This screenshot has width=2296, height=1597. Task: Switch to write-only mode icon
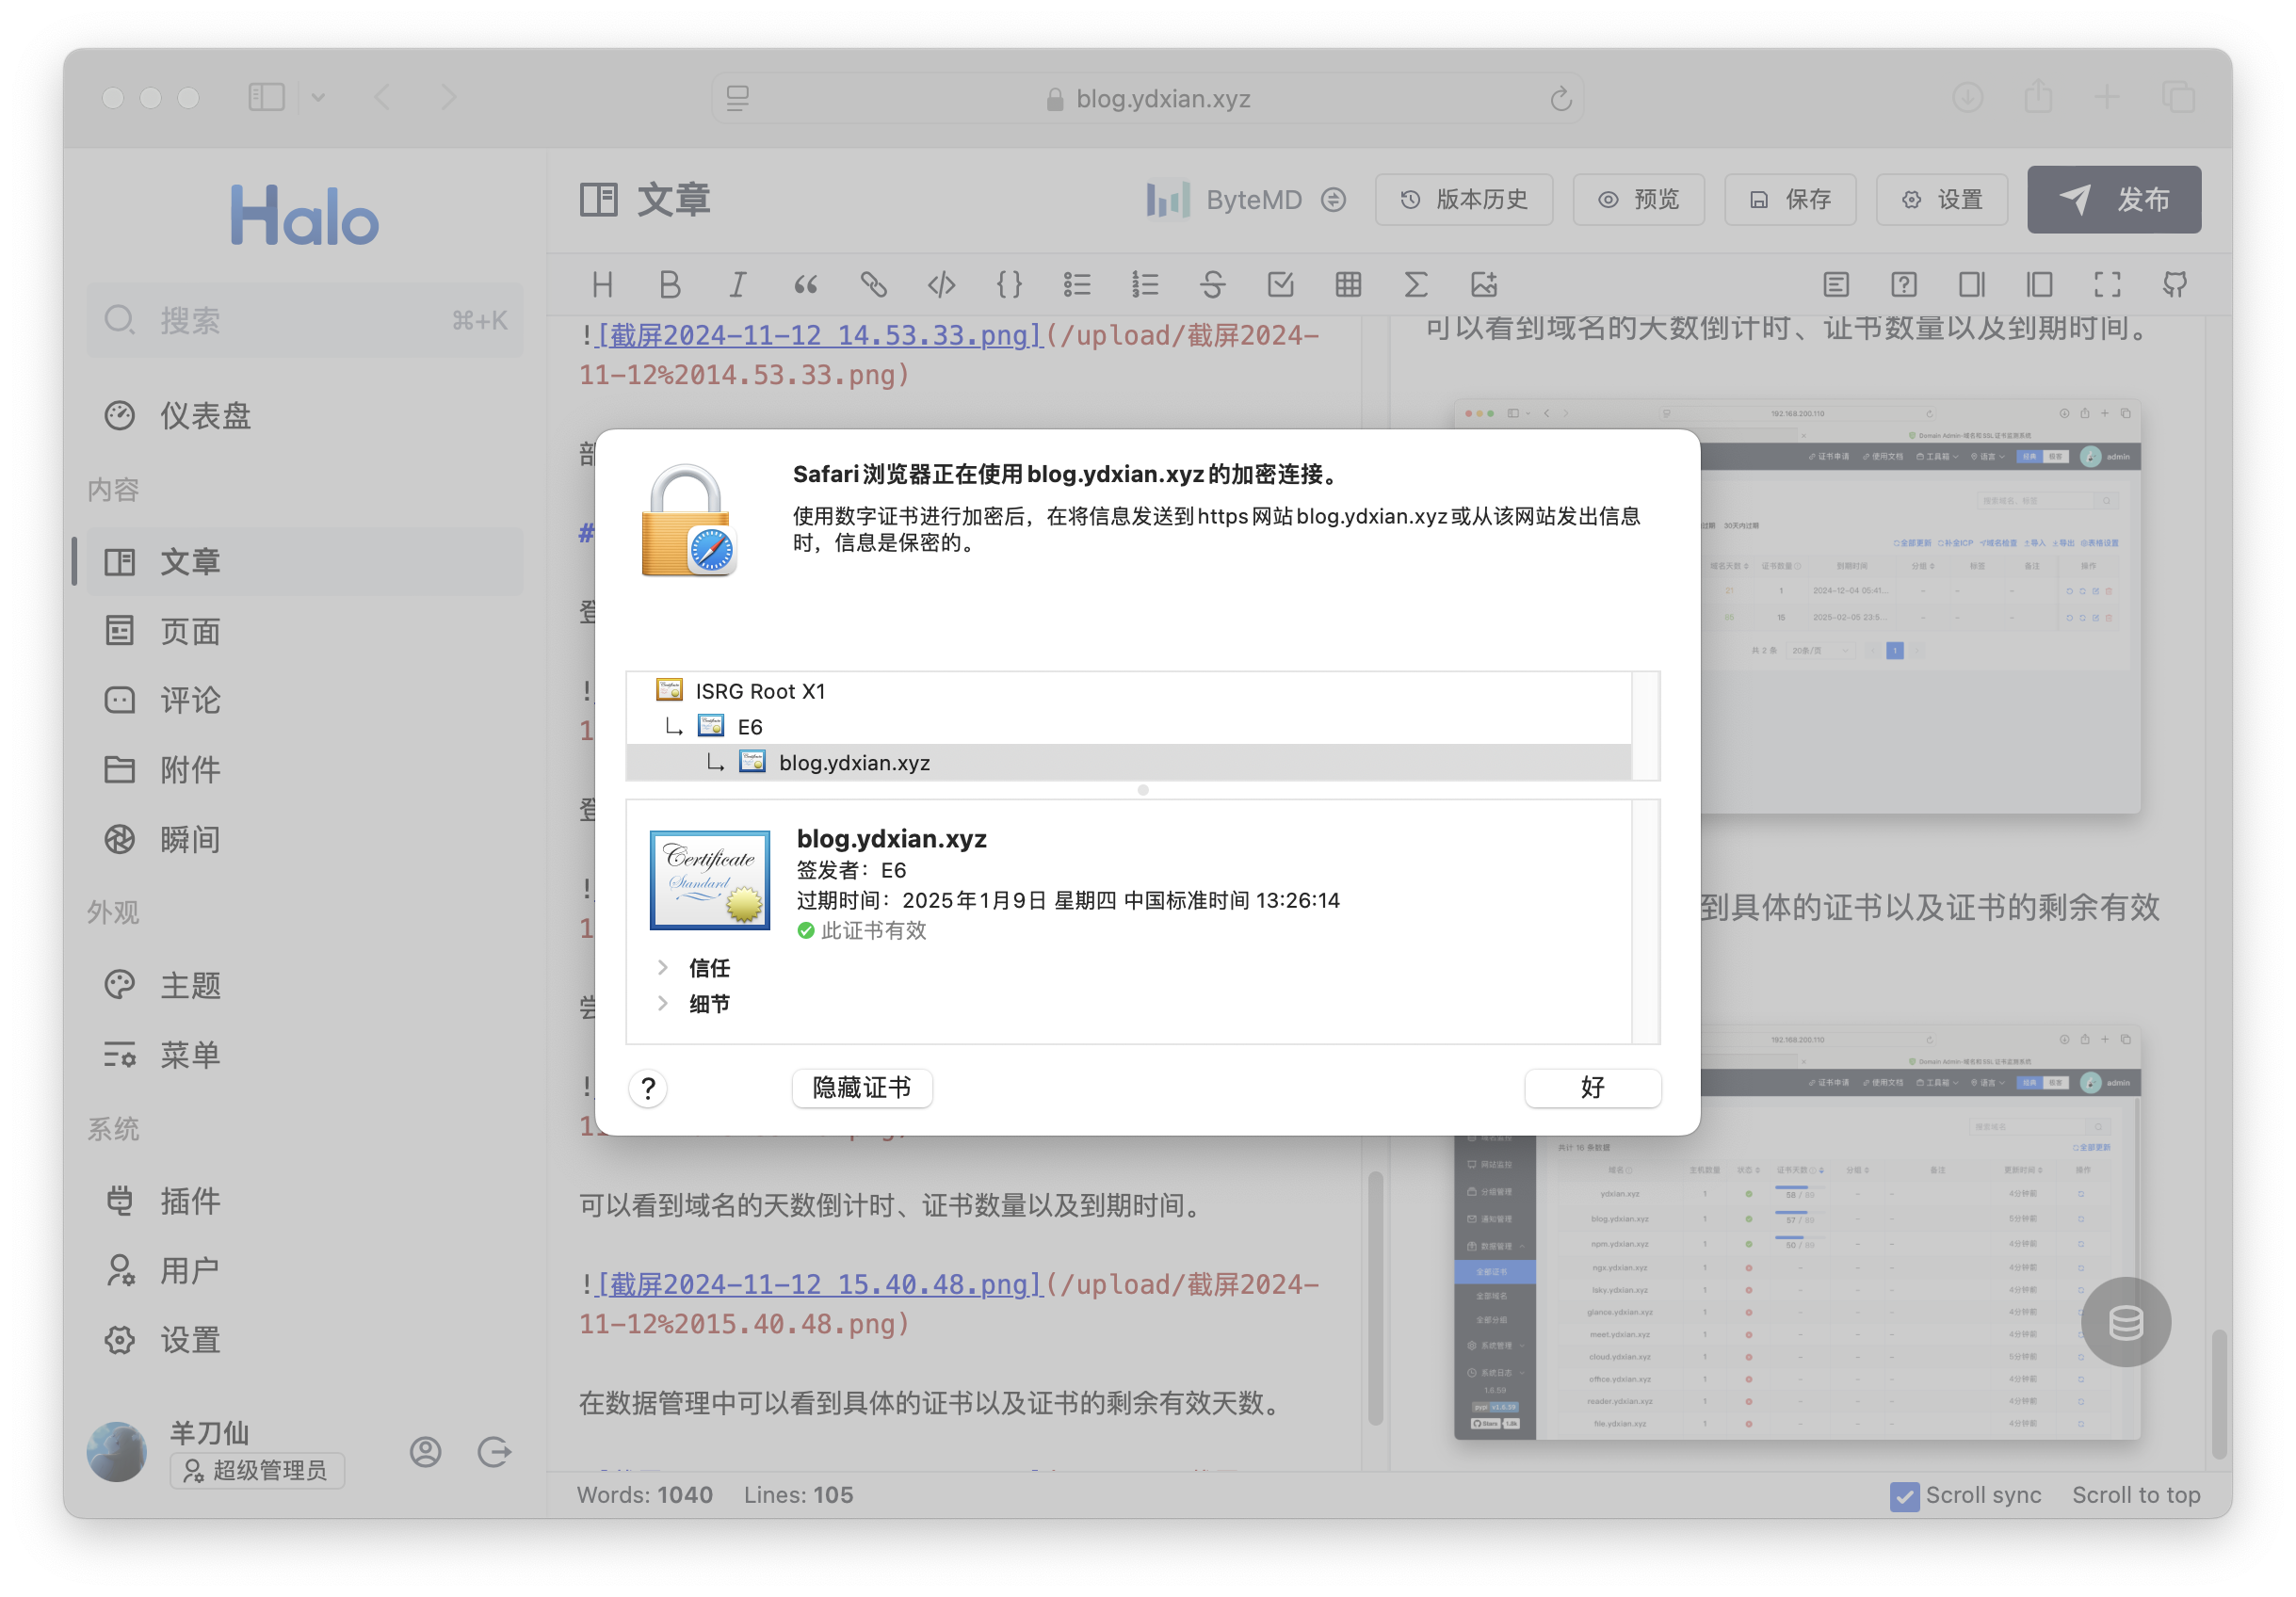click(1972, 285)
